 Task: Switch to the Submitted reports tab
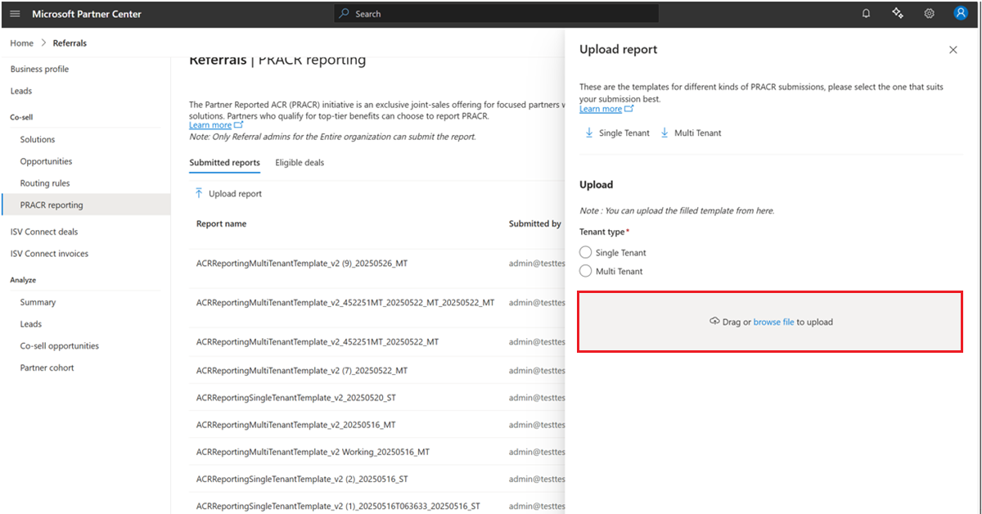click(224, 163)
